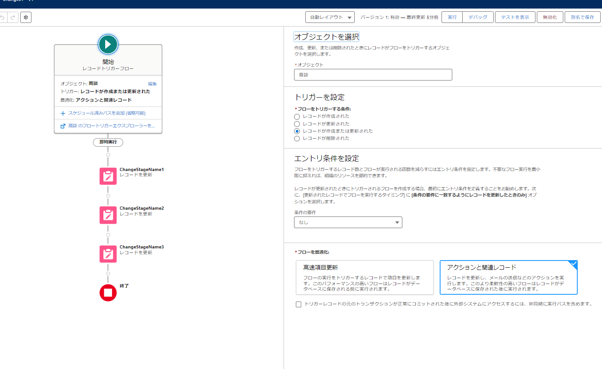Image resolution: width=602 pixels, height=369 pixels.
Task: Click the plus icon for scheduled path
Action: click(63, 113)
